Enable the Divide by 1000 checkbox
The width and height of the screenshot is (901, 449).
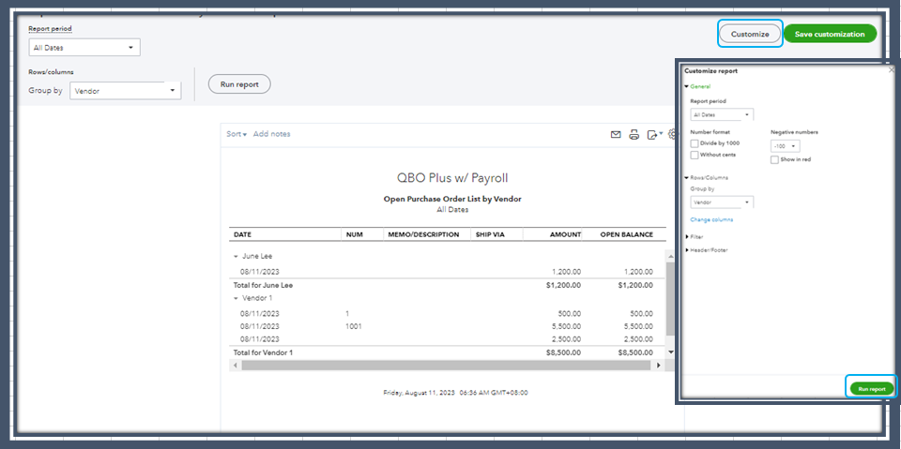pyautogui.click(x=695, y=143)
